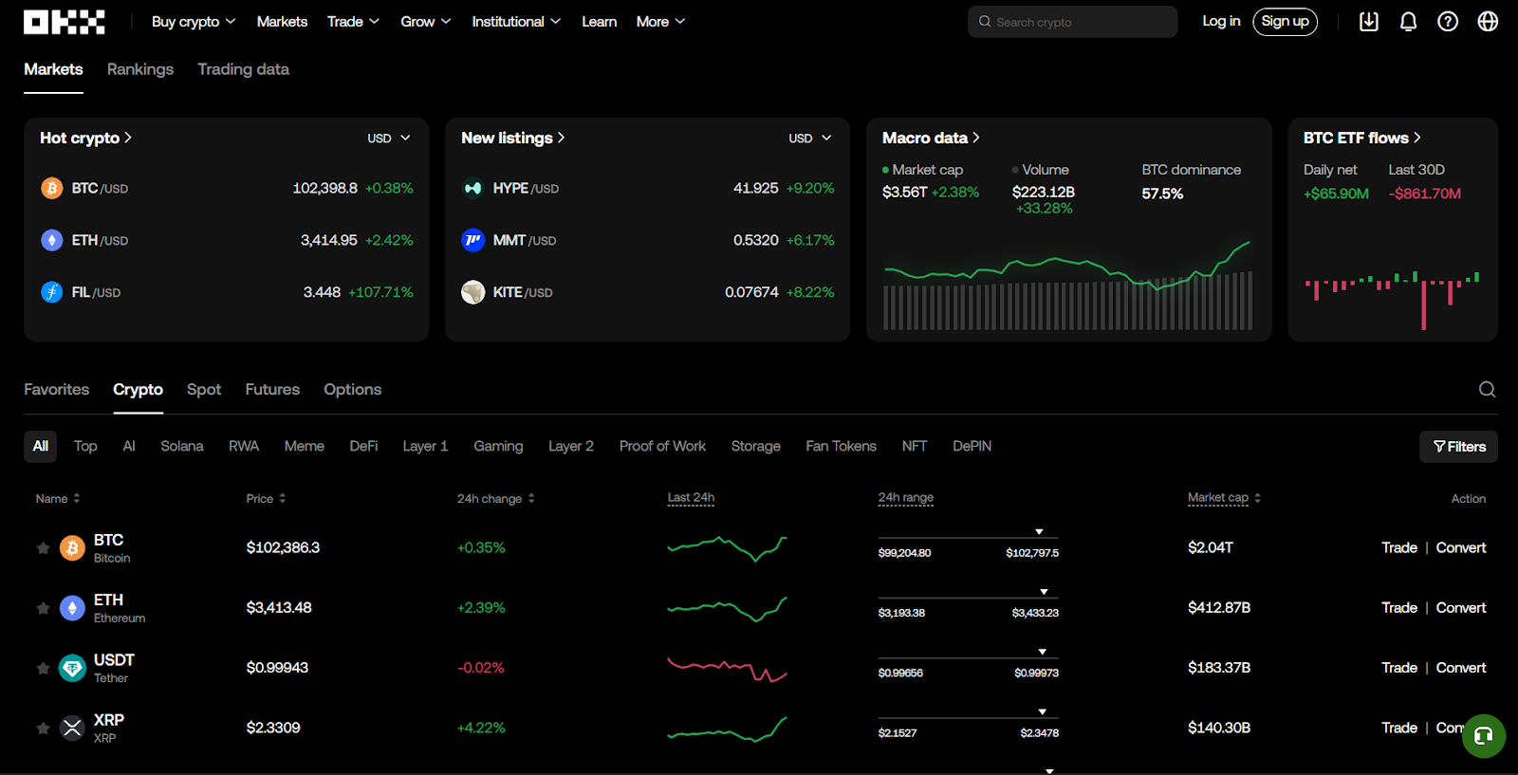1518x775 pixels.
Task: Expand the Buy crypto menu
Action: pyautogui.click(x=194, y=21)
